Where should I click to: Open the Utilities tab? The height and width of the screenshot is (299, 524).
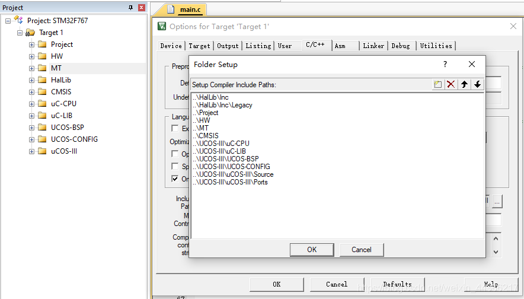click(436, 46)
